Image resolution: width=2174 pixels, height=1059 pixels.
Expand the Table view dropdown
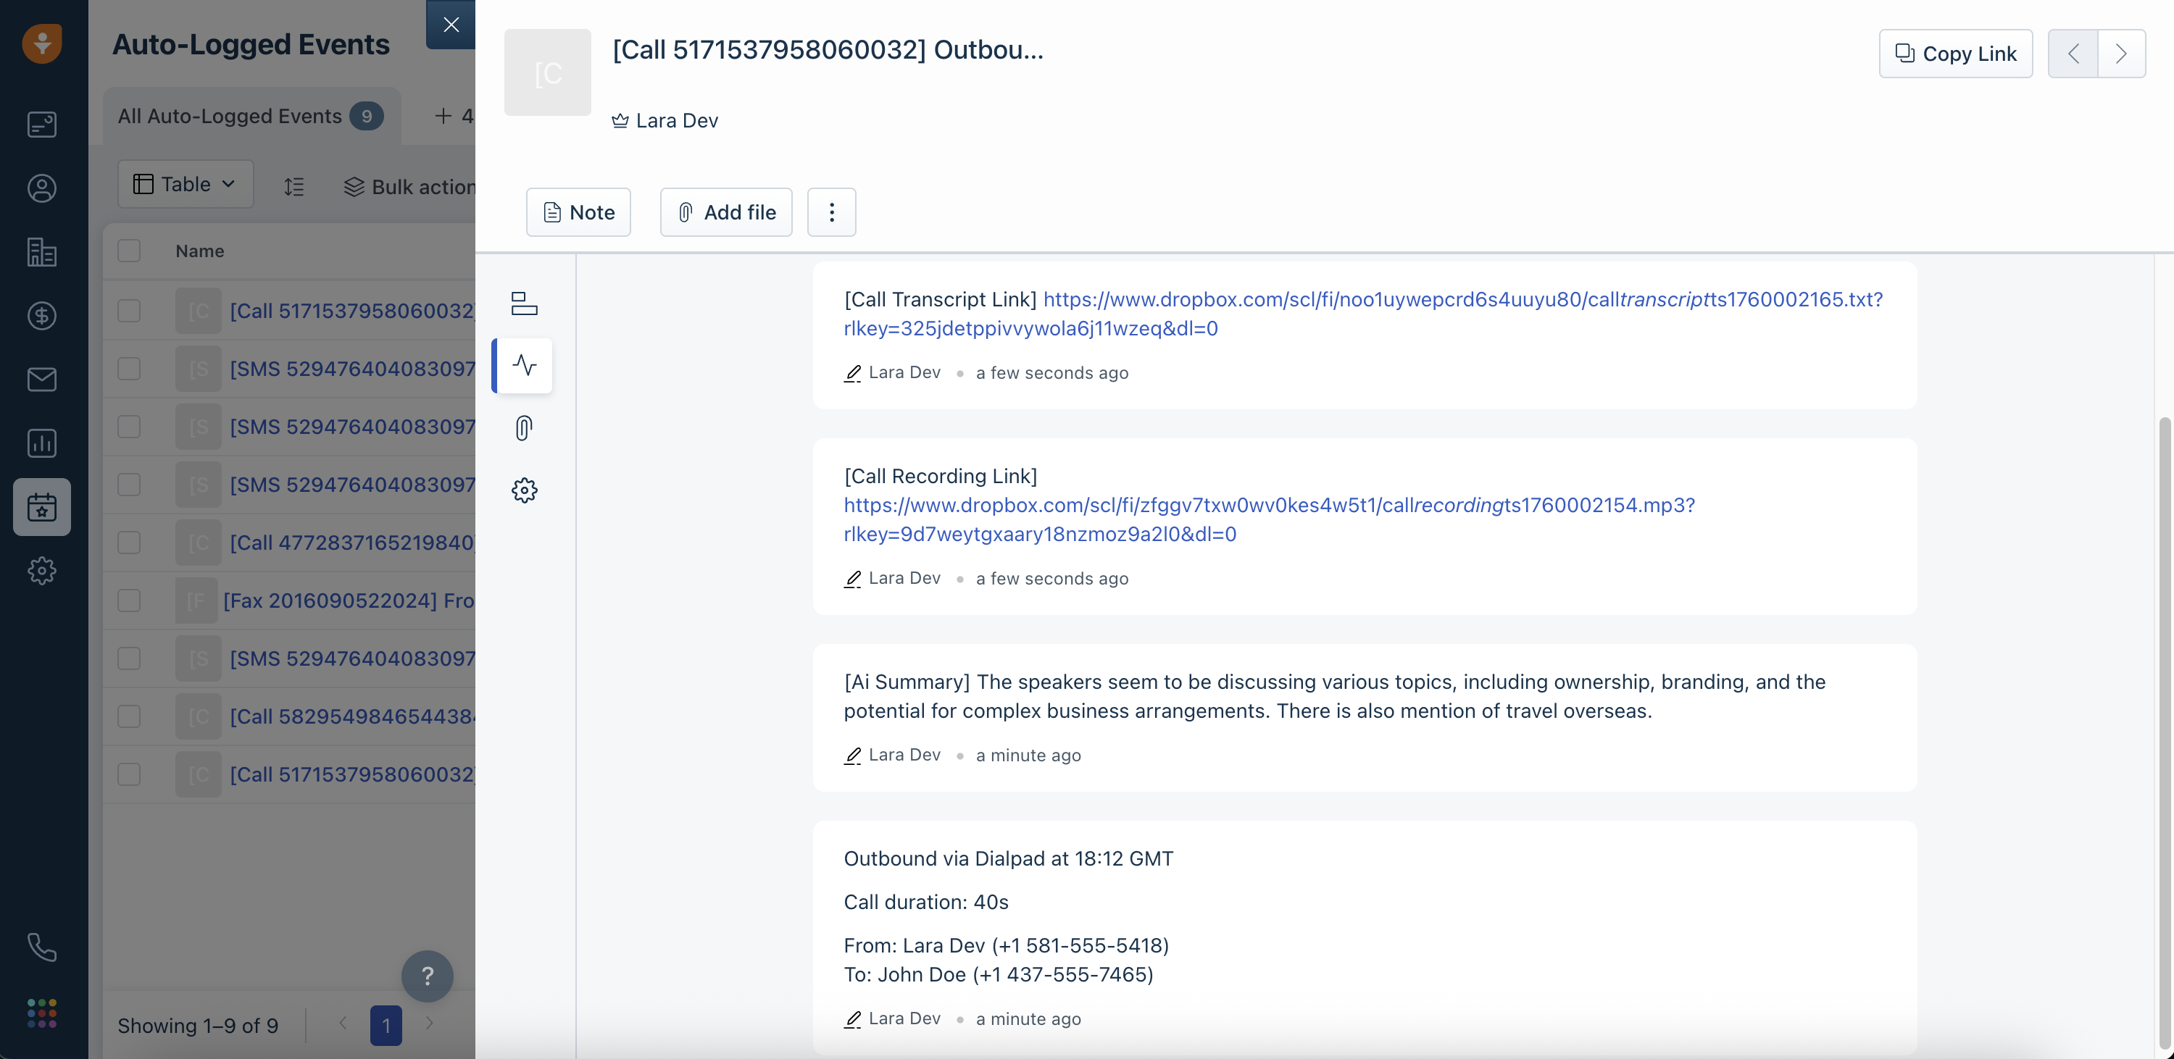186,184
